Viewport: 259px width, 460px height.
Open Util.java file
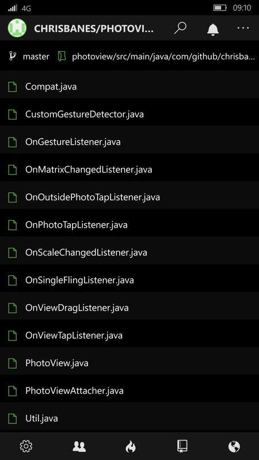point(129,419)
